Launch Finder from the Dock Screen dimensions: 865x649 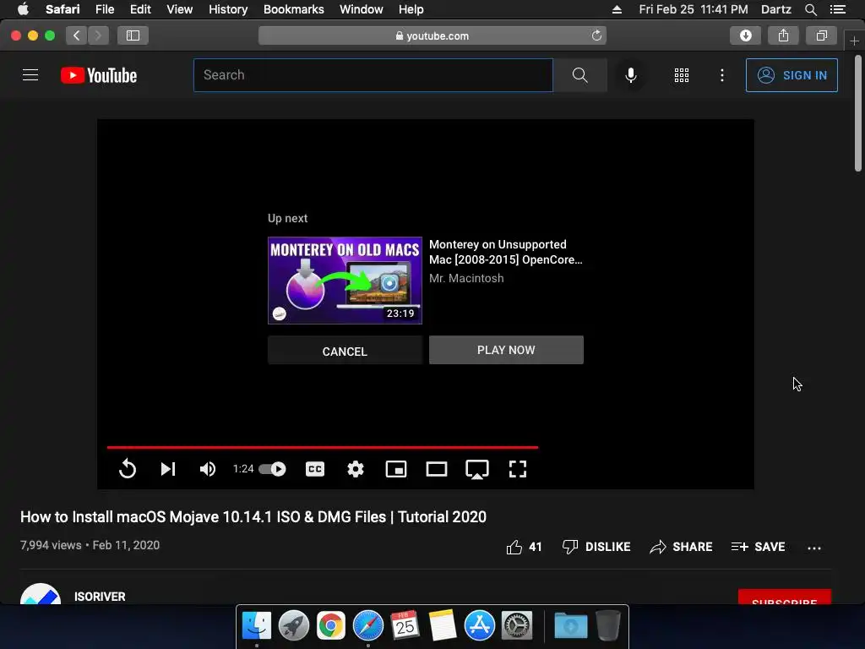click(x=257, y=625)
